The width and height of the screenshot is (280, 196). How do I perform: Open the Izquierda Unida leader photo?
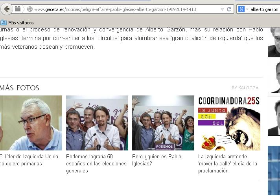[x=31, y=123]
